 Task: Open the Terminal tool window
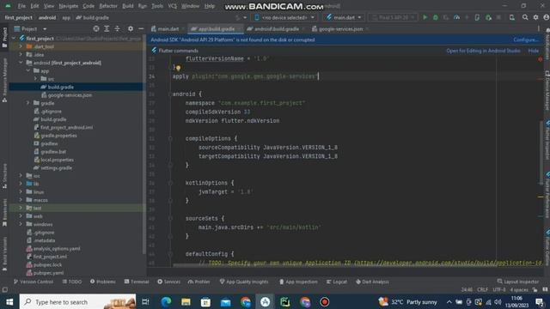[x=137, y=282]
